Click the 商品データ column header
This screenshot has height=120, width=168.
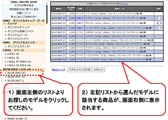click(x=119, y=9)
